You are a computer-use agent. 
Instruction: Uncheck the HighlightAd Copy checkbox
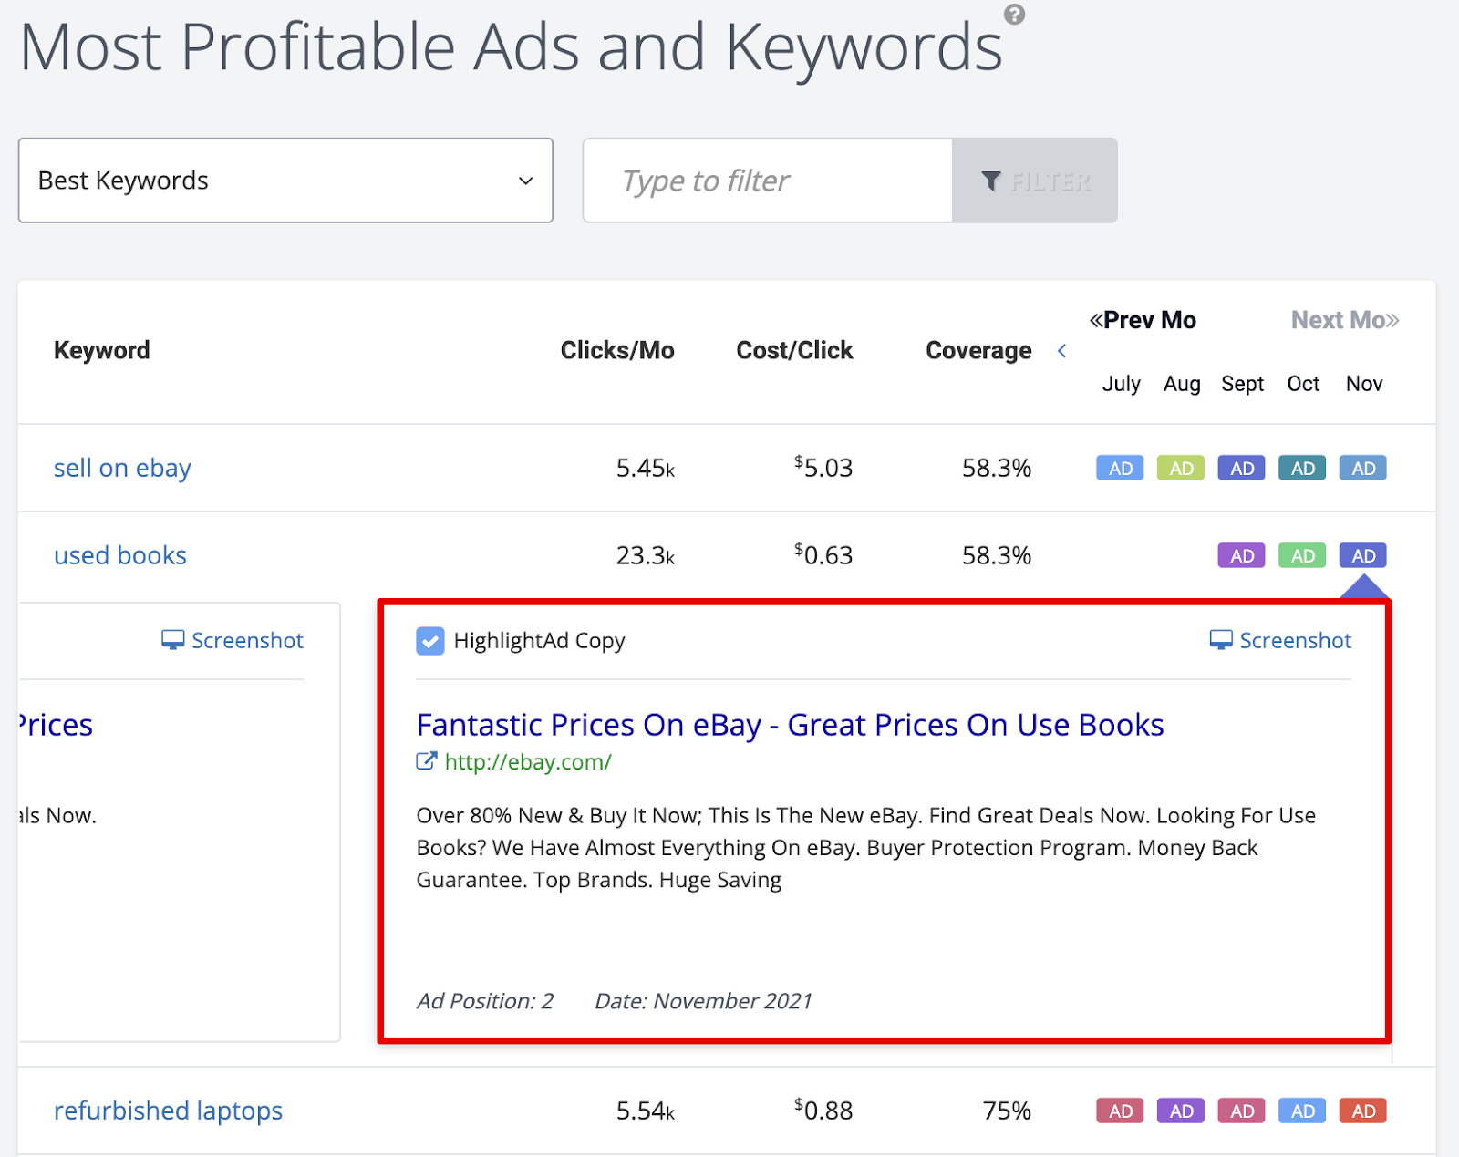[x=430, y=641]
